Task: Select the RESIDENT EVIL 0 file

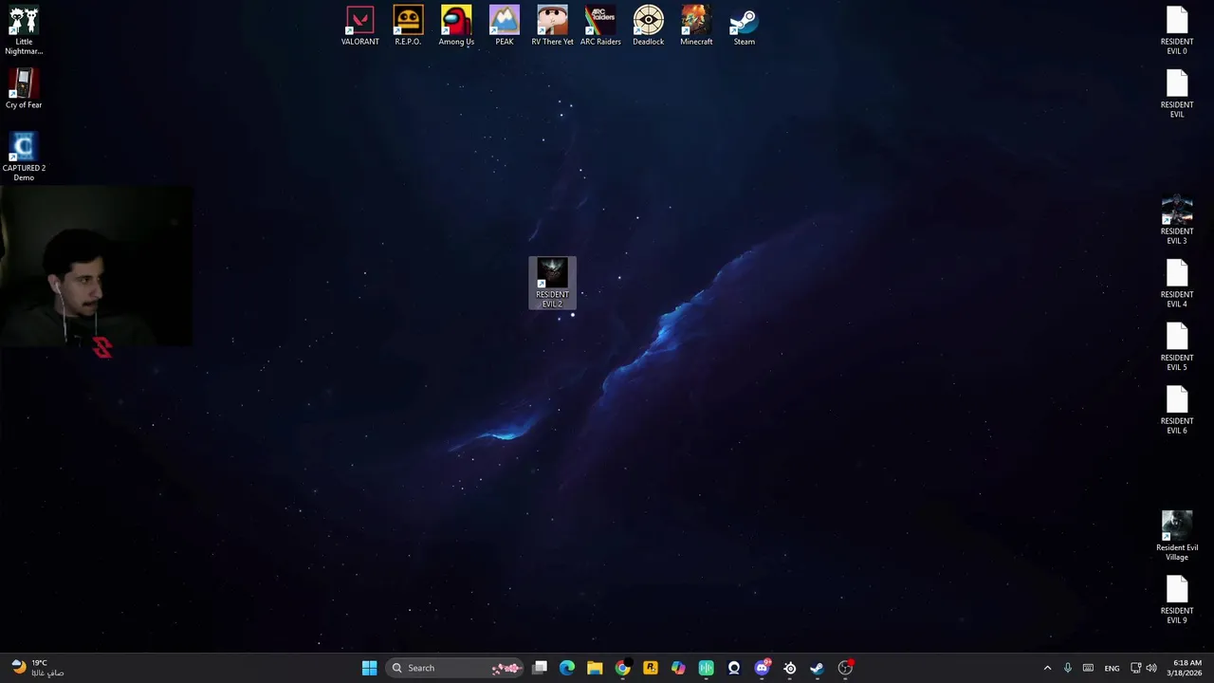Action: click(1177, 31)
